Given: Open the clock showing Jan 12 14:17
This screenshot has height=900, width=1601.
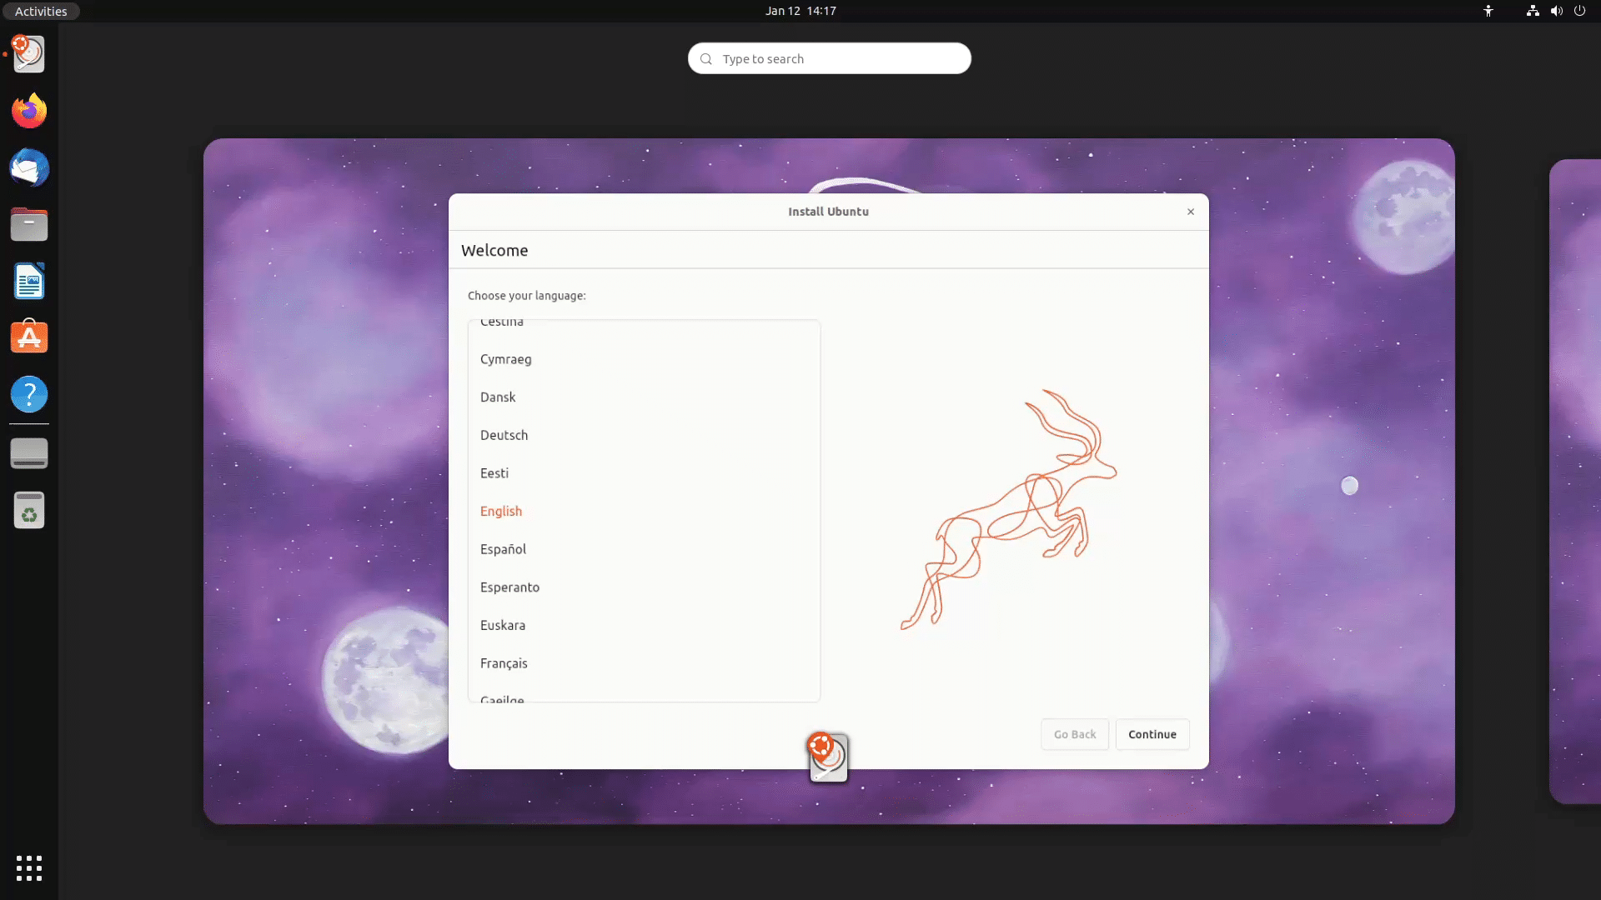Looking at the screenshot, I should click(800, 11).
